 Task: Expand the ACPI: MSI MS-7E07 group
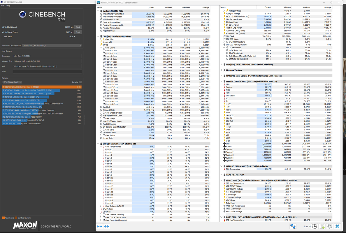(x=222, y=175)
